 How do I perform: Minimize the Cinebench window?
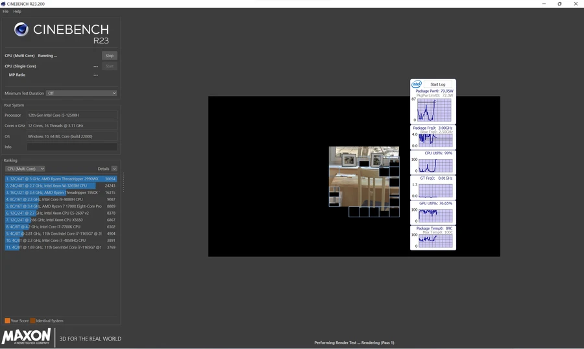[x=544, y=4]
